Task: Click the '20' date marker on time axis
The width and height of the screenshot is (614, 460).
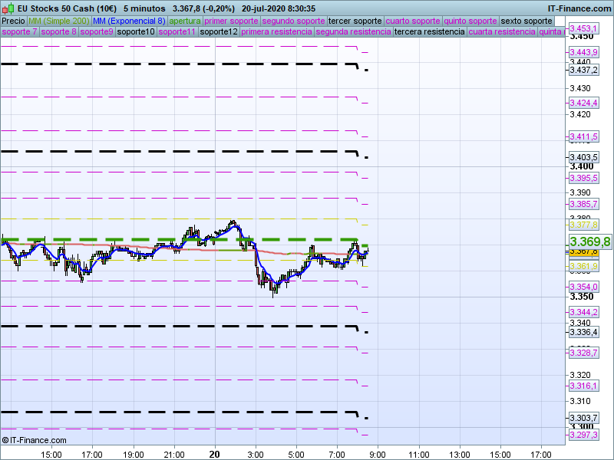Action: click(215, 454)
